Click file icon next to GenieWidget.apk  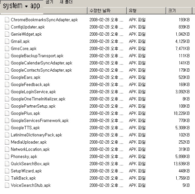click(7, 34)
